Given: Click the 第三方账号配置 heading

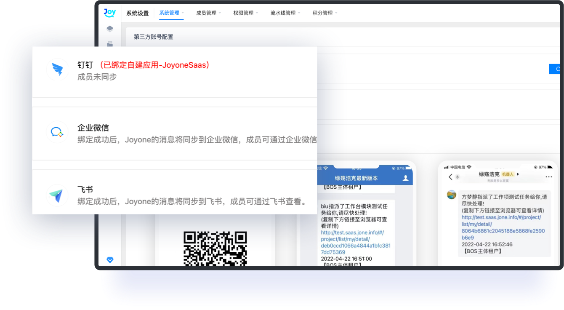Looking at the screenshot, I should point(154,37).
